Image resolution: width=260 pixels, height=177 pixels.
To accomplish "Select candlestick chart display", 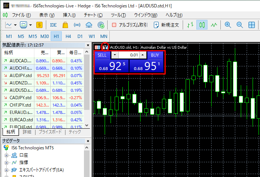I will coord(202,25).
